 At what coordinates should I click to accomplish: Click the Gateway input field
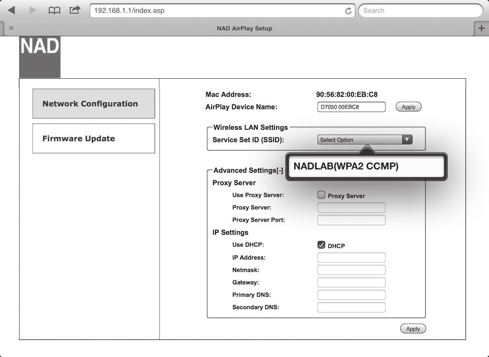pyautogui.click(x=351, y=283)
